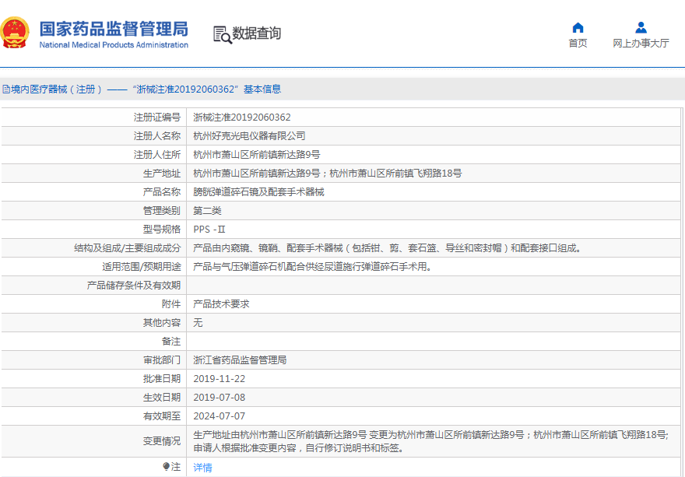The width and height of the screenshot is (685, 477).
Task: Click registrant name 杭州好克光电仪器有限公司
Action: [x=249, y=136]
